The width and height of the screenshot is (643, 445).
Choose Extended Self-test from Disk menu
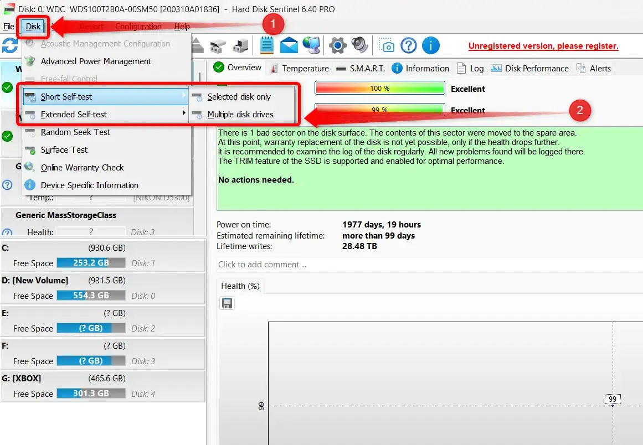click(106, 115)
